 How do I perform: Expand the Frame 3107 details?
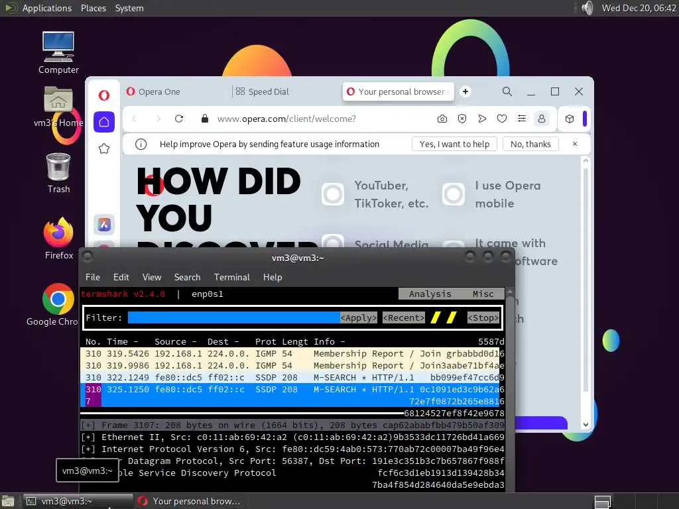88,425
